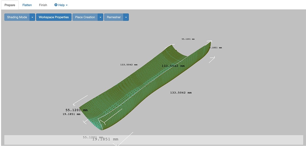Click the large bold 133.5042 mm label on the mesh

pos(173,66)
